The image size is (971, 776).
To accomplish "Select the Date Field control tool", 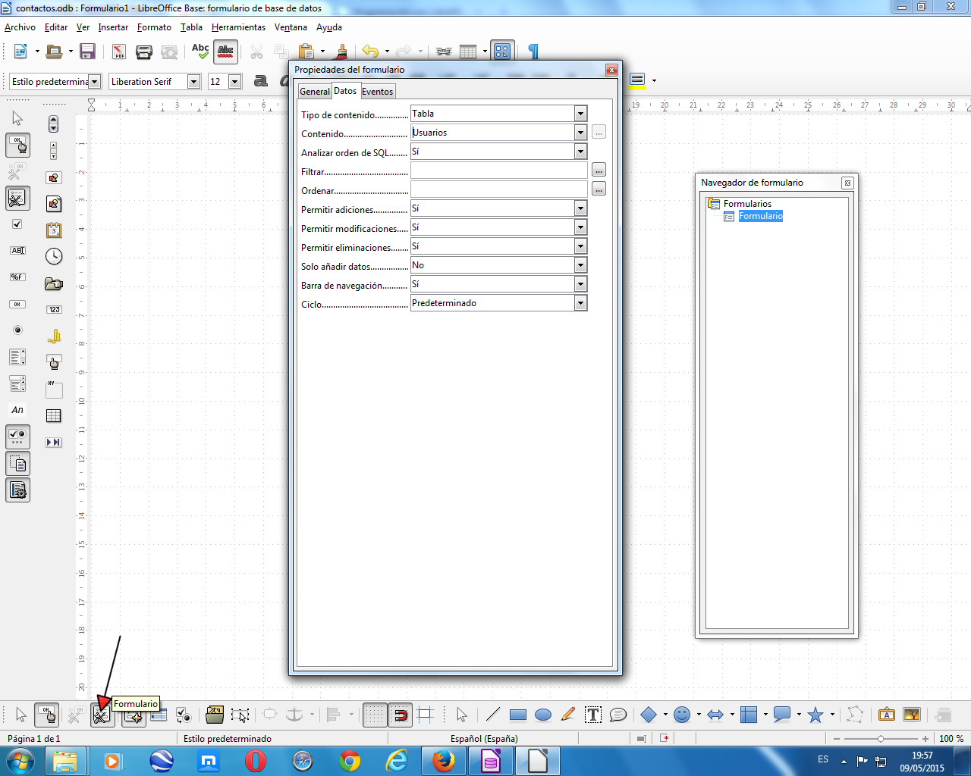I will 53,230.
